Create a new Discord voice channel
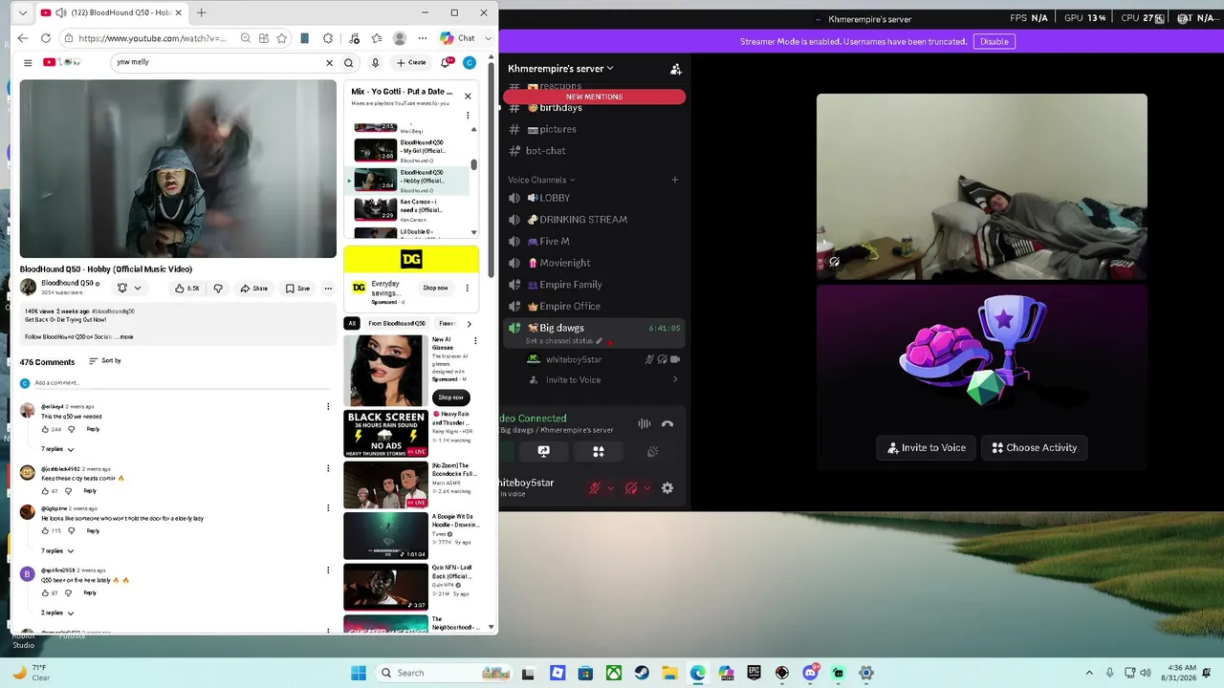Screen dimensions: 1224x688 click(674, 180)
